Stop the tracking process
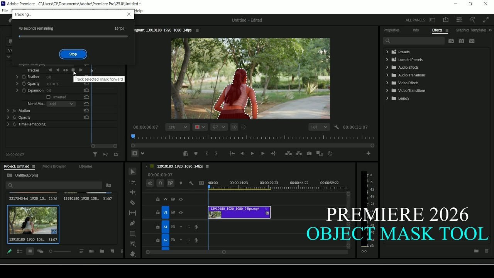494x278 pixels. [x=73, y=54]
